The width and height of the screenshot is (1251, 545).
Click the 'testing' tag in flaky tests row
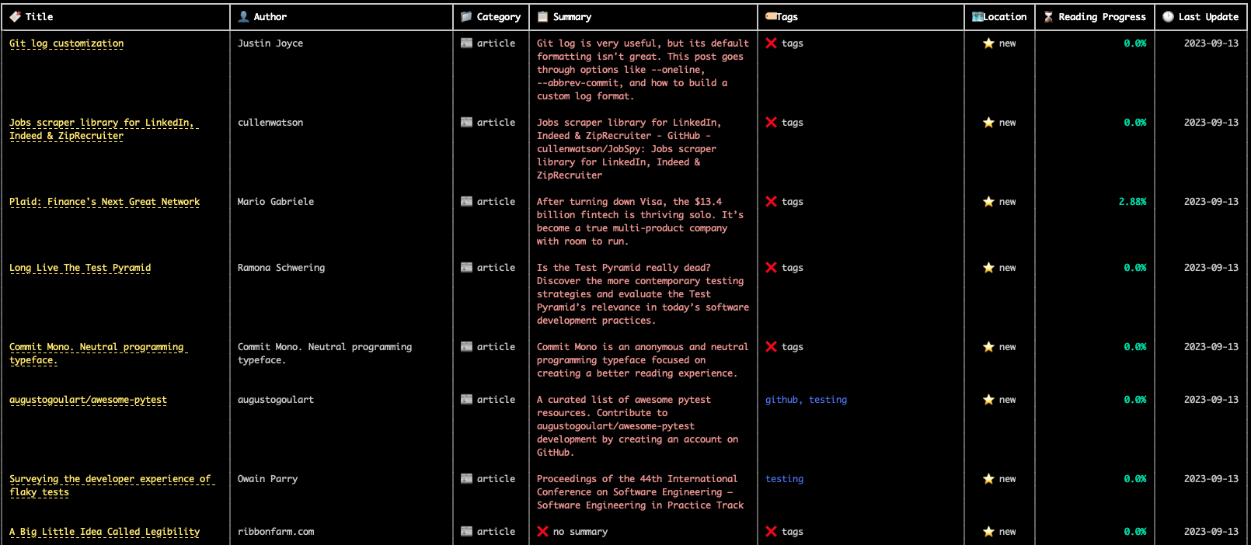[784, 479]
